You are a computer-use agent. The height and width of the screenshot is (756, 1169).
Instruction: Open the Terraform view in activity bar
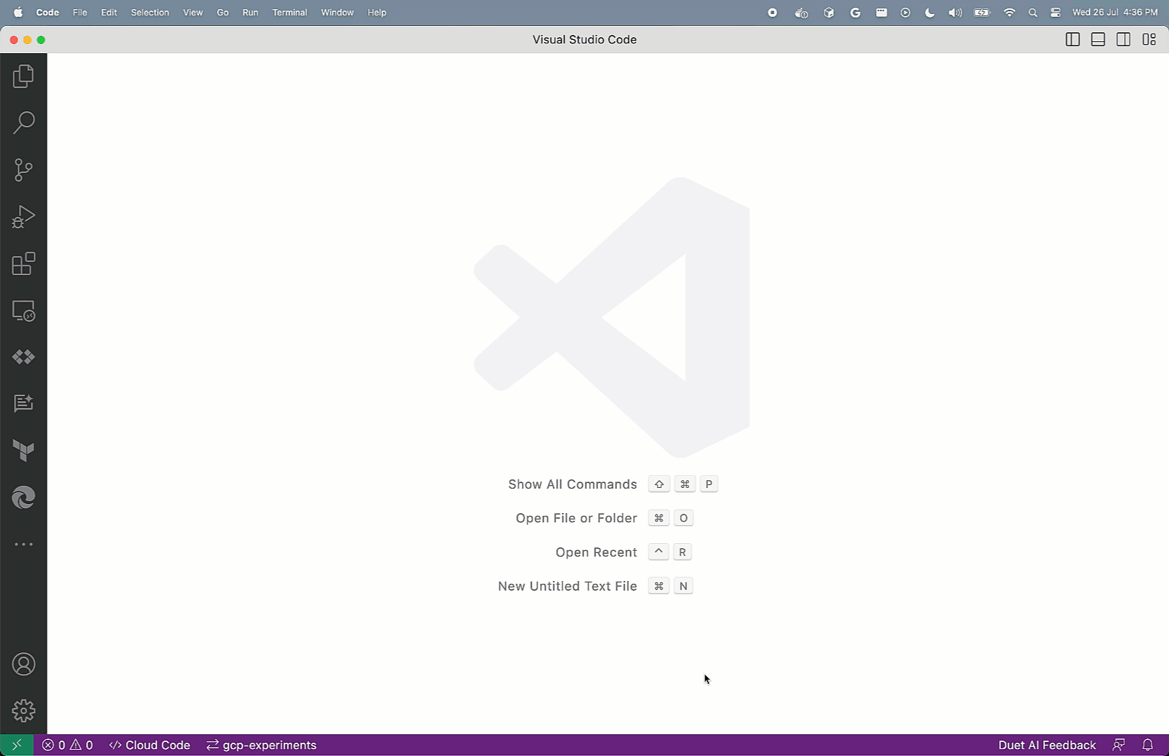(23, 450)
